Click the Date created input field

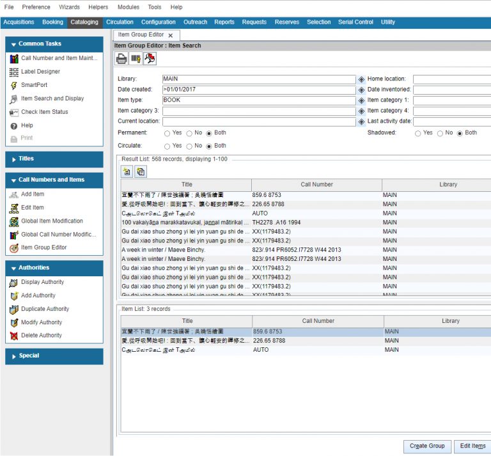(258, 90)
